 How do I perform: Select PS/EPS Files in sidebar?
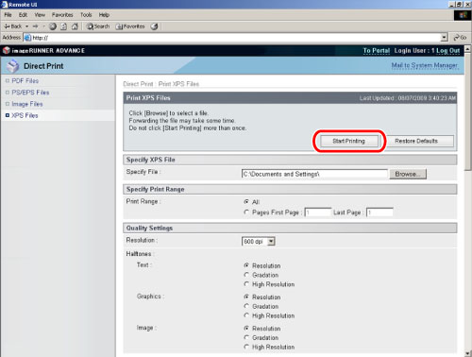(x=30, y=93)
